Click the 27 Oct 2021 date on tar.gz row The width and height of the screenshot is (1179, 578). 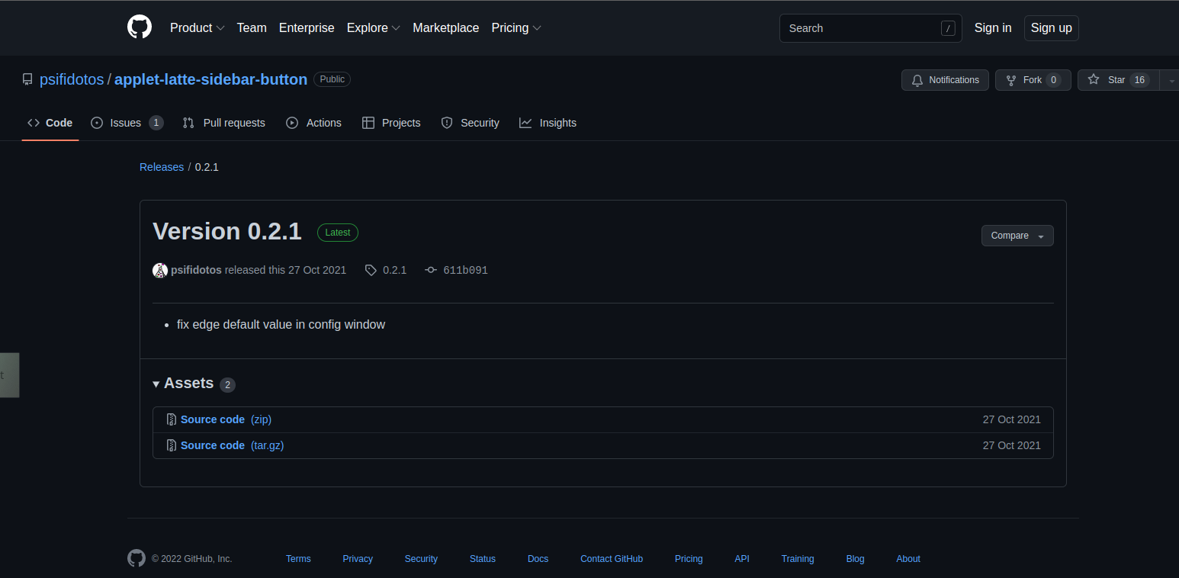[1012, 445]
